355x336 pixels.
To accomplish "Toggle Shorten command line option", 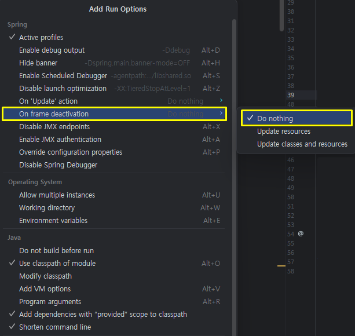I will (x=114, y=327).
